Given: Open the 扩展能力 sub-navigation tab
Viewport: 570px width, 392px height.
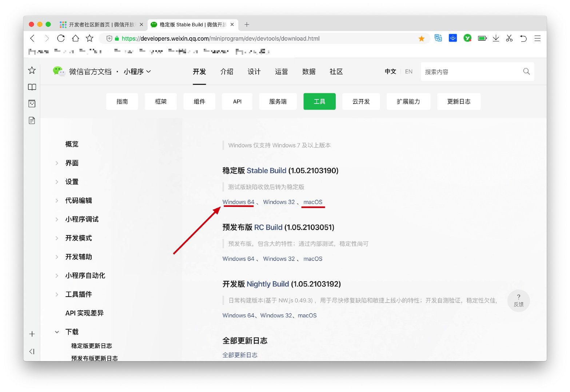Looking at the screenshot, I should 408,102.
